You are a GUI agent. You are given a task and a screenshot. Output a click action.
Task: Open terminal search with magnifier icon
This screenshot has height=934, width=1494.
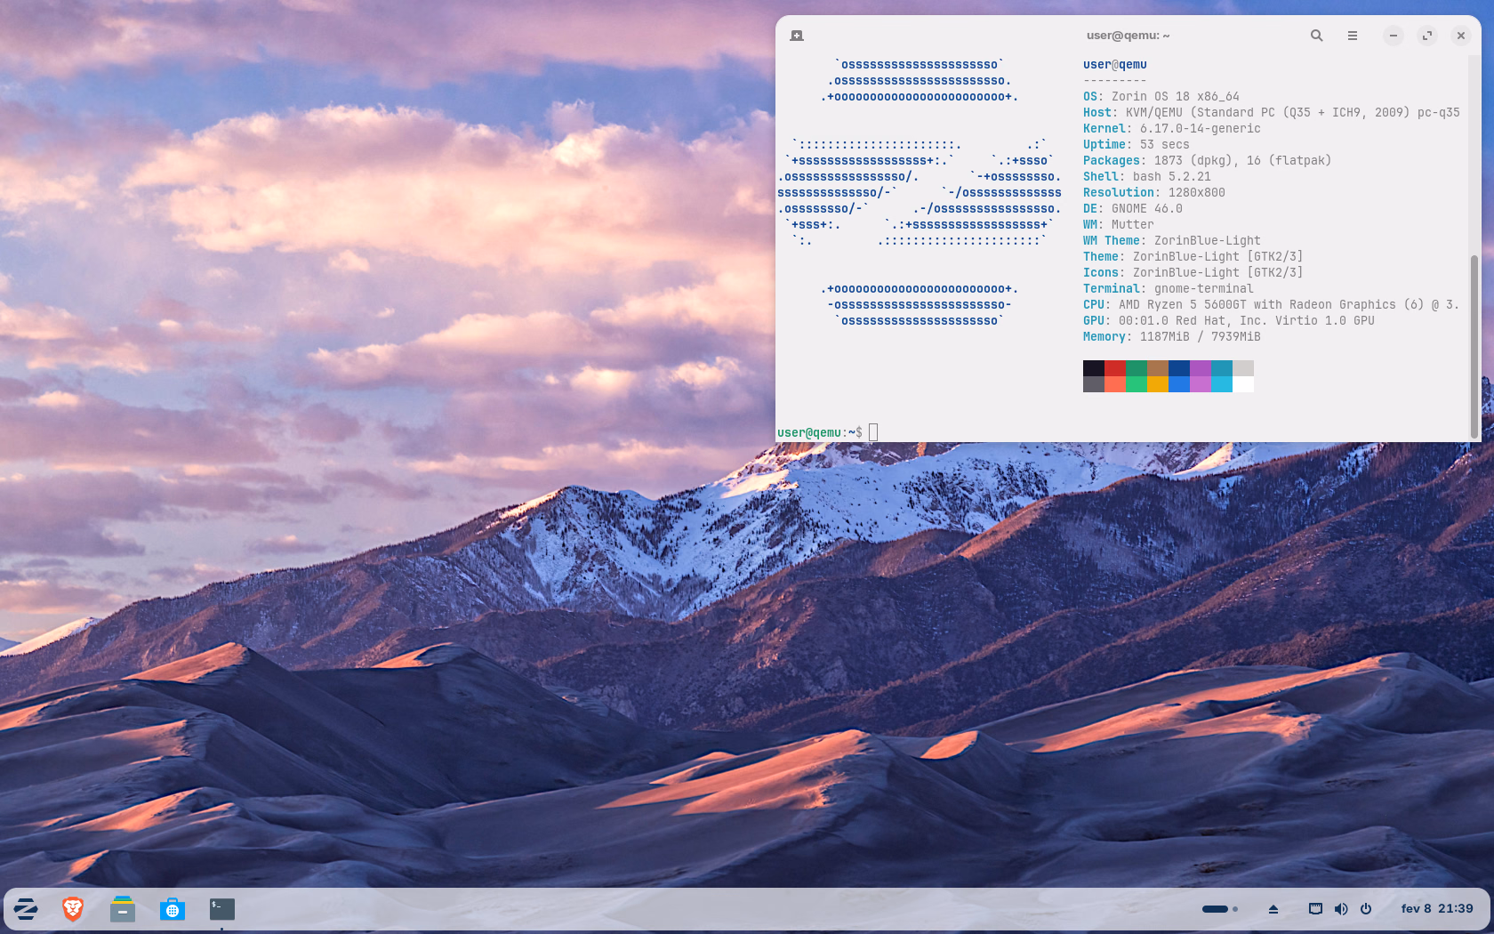(1317, 36)
